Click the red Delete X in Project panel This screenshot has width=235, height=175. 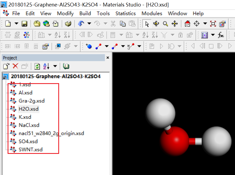point(15,66)
